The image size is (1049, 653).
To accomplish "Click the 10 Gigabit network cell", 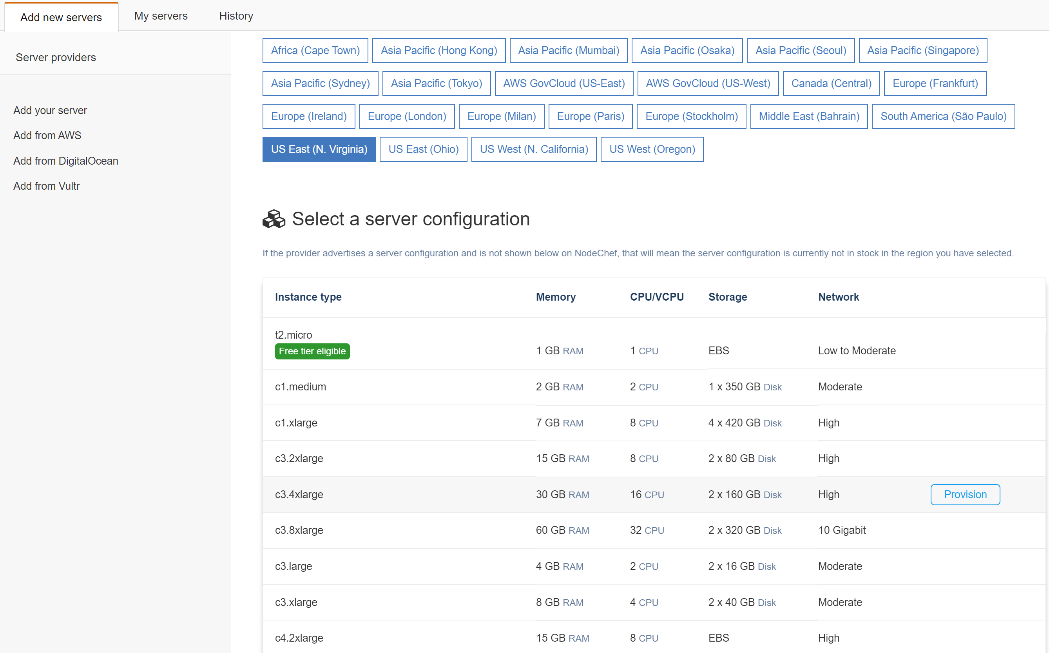I will (842, 530).
